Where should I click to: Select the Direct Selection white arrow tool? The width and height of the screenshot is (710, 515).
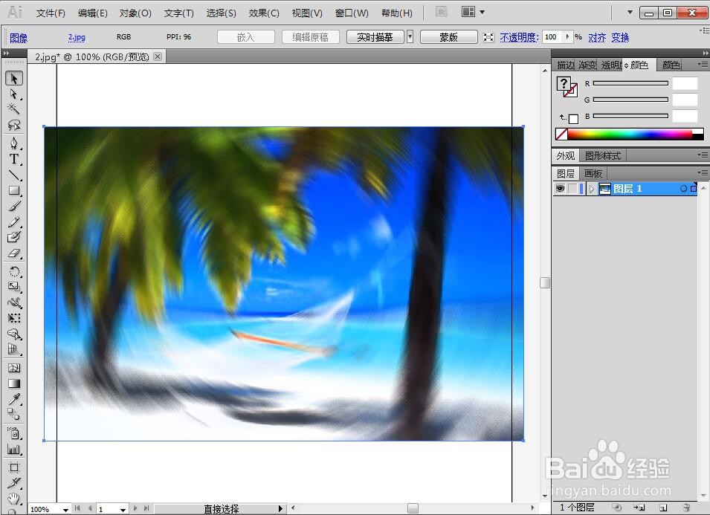(14, 94)
